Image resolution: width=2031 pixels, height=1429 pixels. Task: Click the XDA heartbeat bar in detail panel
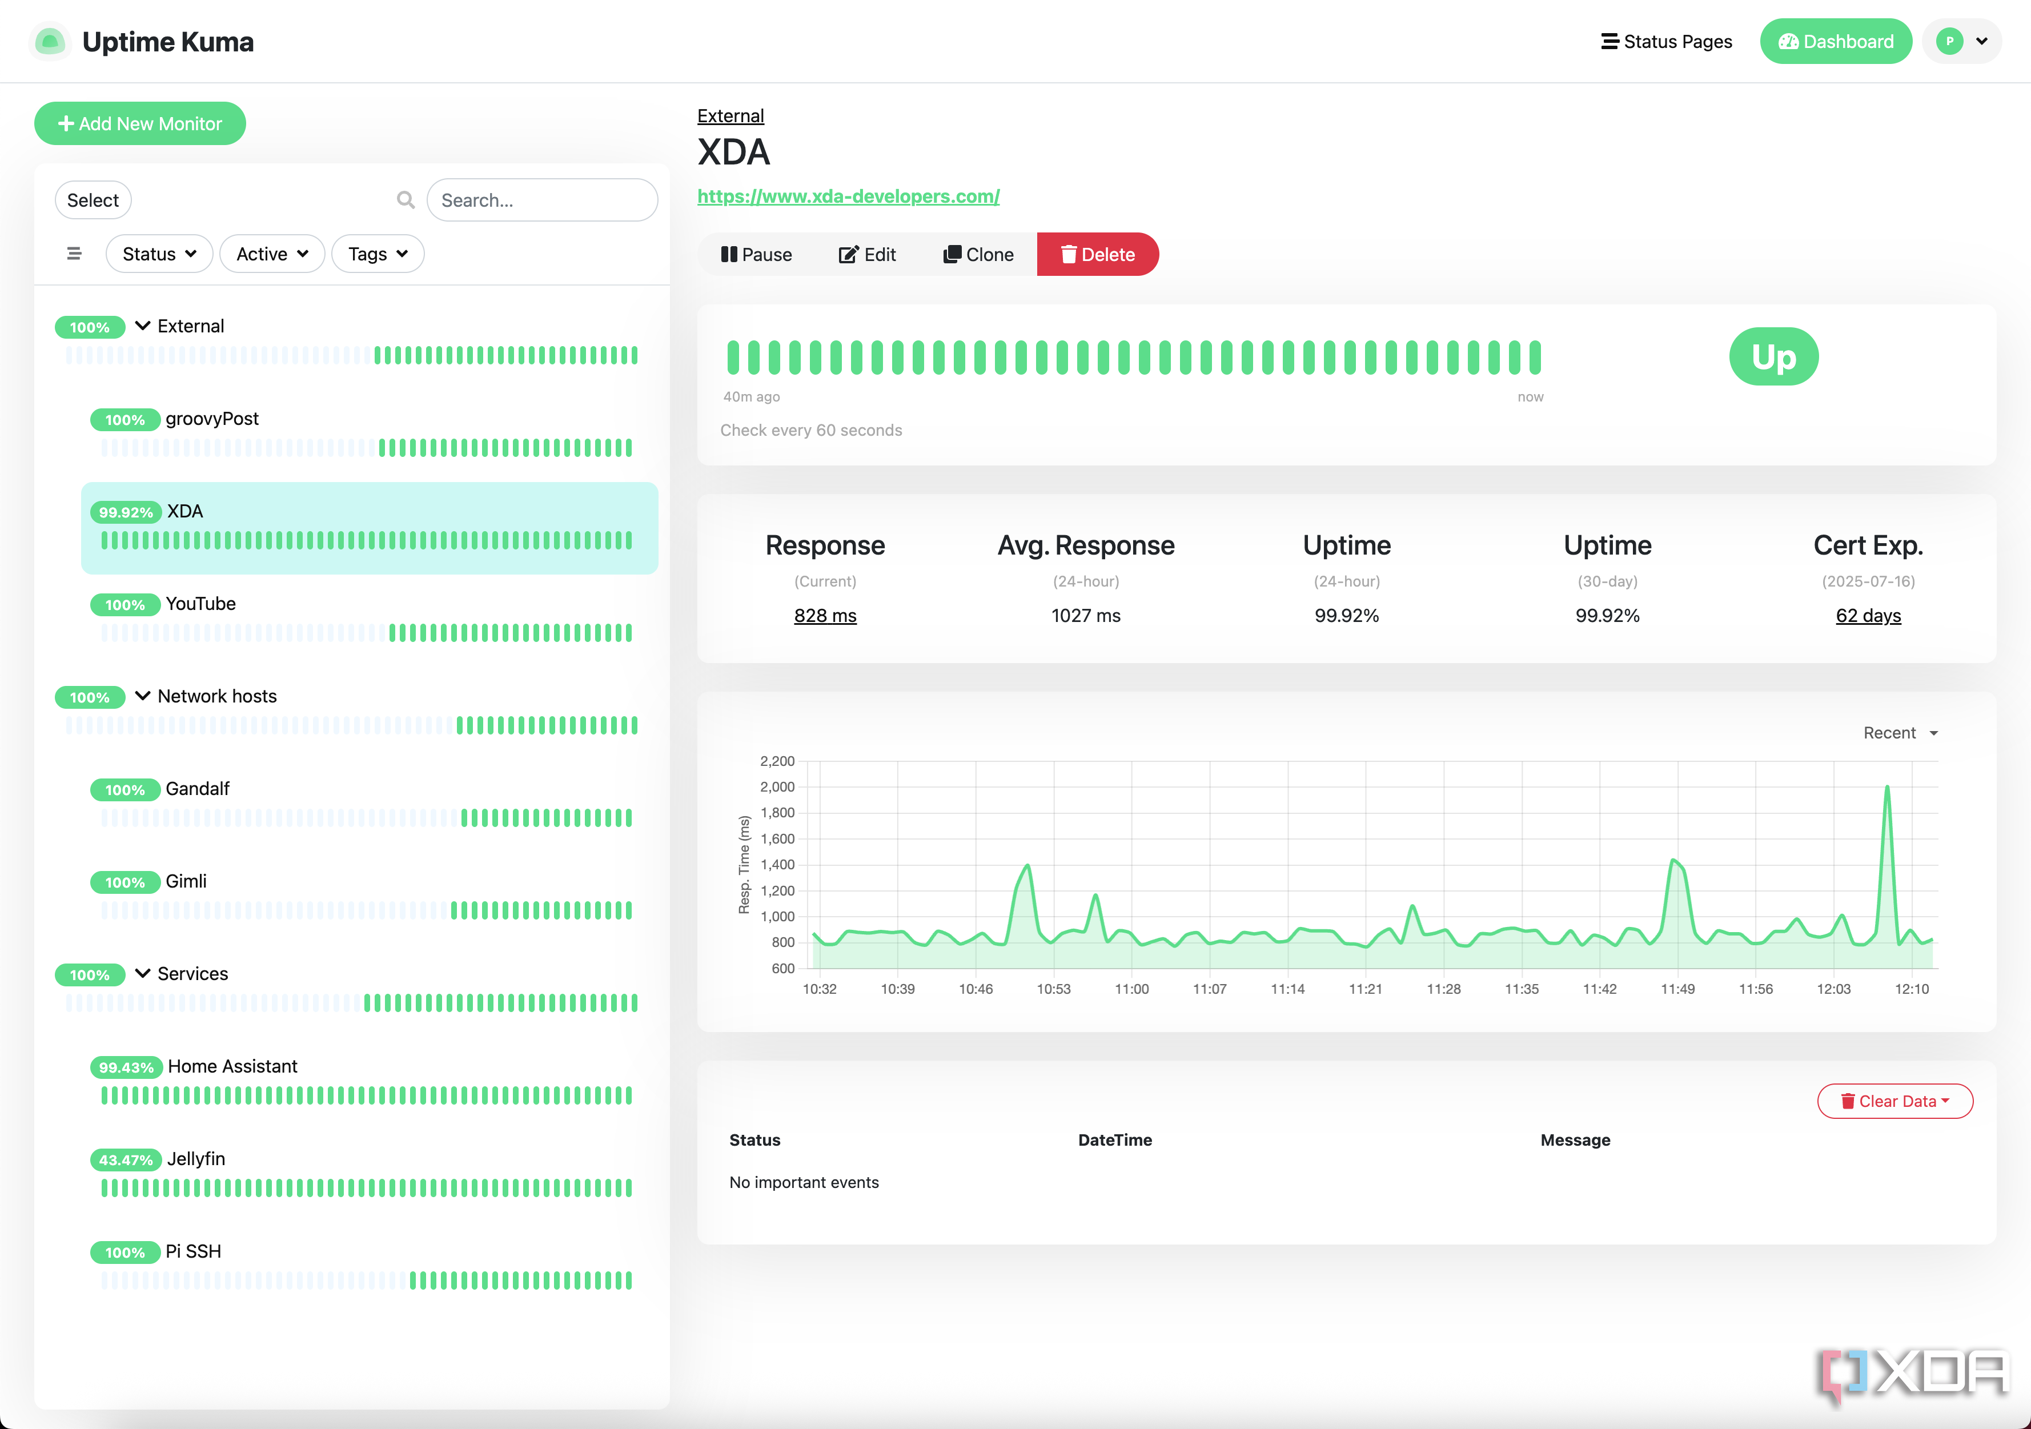coord(1134,358)
